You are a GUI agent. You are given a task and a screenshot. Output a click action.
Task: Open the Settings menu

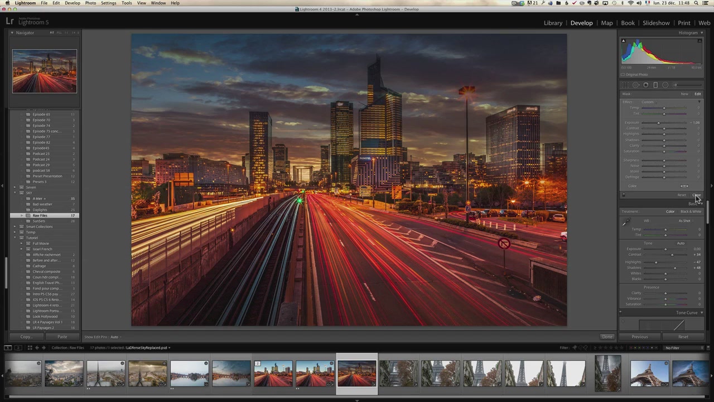click(108, 3)
